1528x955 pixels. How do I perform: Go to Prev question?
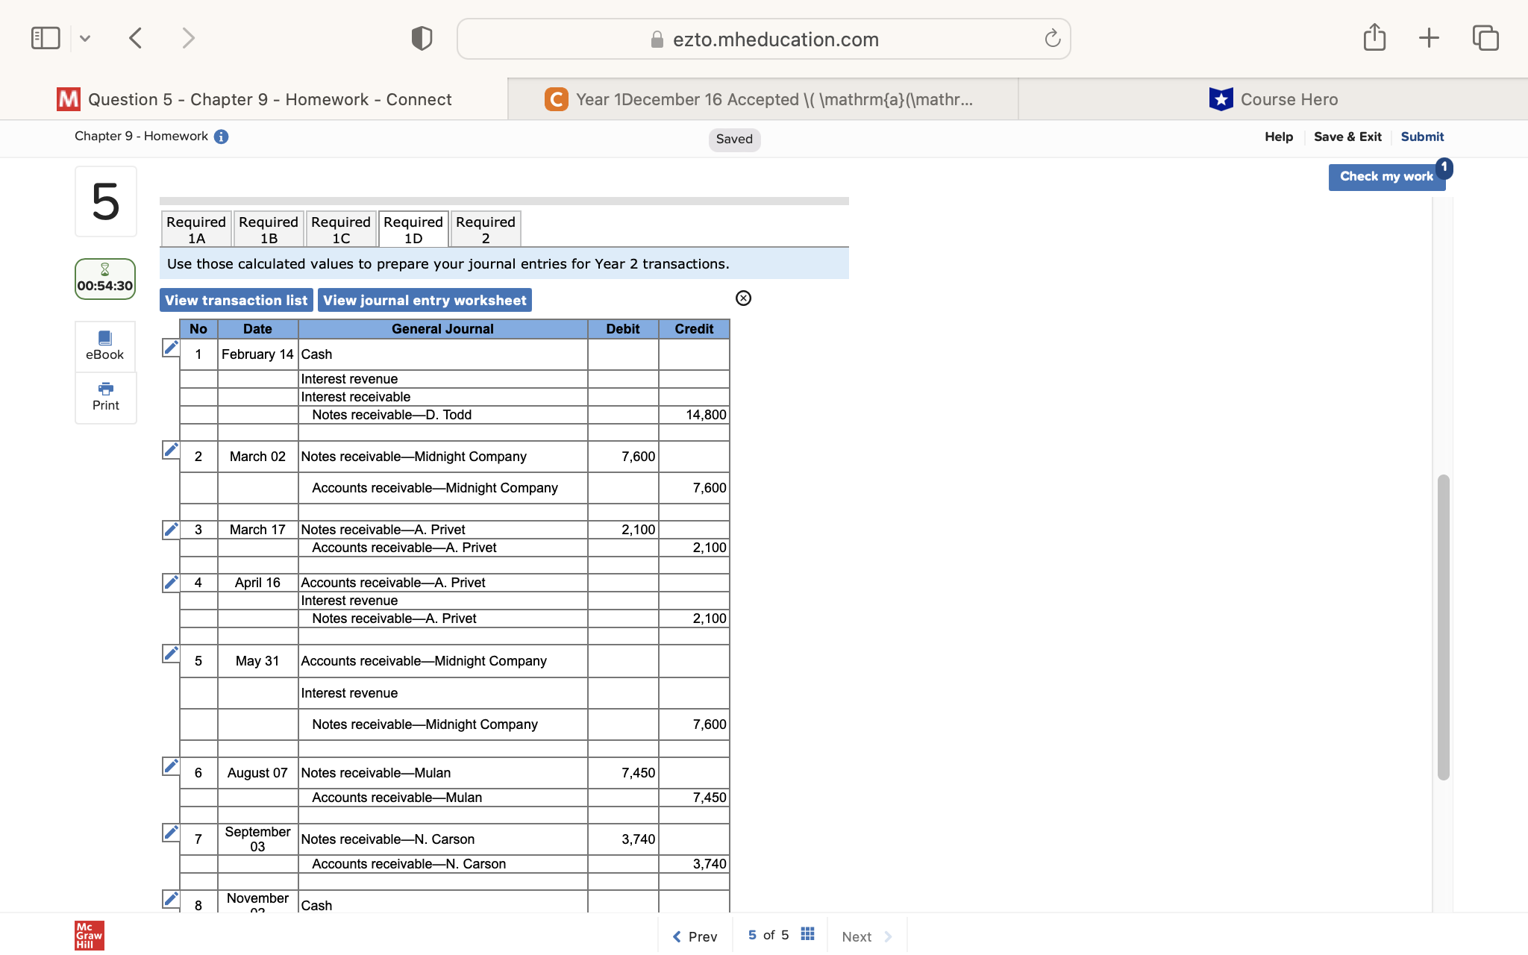coord(695,936)
